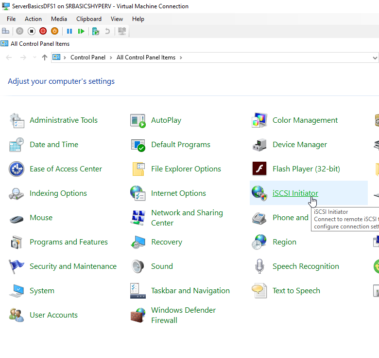The image size is (379, 358).
Task: Click the Speech Recognition microphone icon
Action: (259, 266)
